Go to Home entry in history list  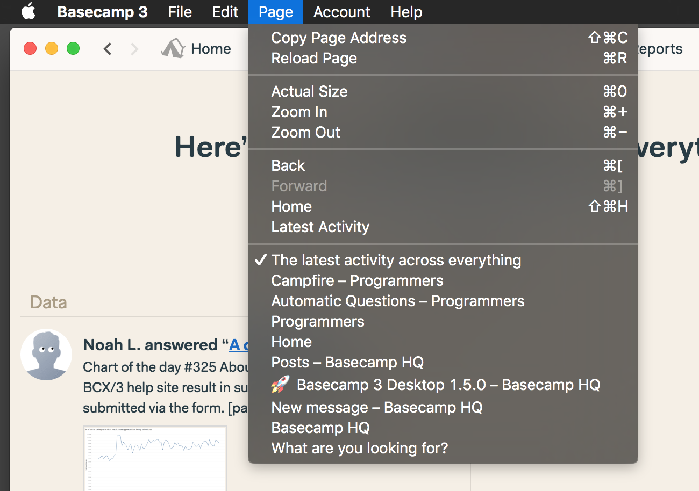[443, 342]
